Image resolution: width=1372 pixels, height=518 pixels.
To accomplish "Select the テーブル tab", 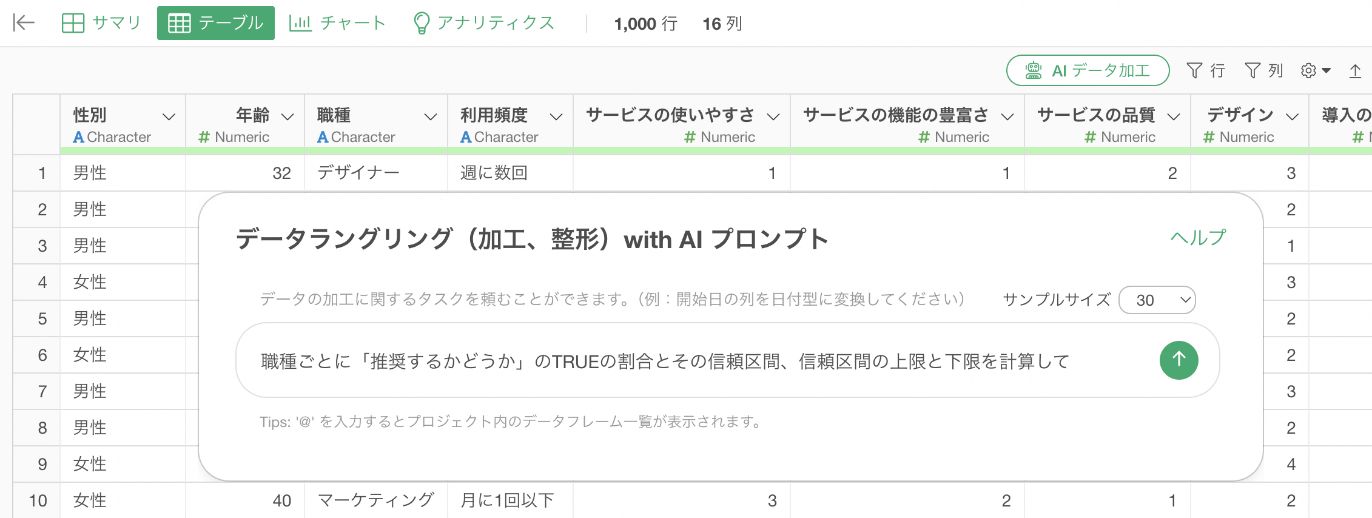I will [x=216, y=23].
